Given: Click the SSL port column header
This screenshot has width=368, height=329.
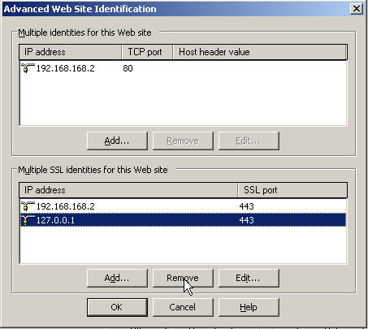Looking at the screenshot, I should tap(292, 190).
